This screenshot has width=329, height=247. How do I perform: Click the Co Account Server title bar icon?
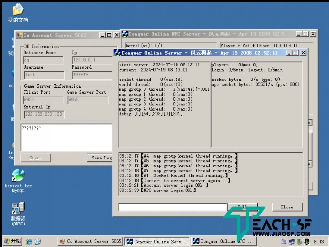(x=19, y=35)
